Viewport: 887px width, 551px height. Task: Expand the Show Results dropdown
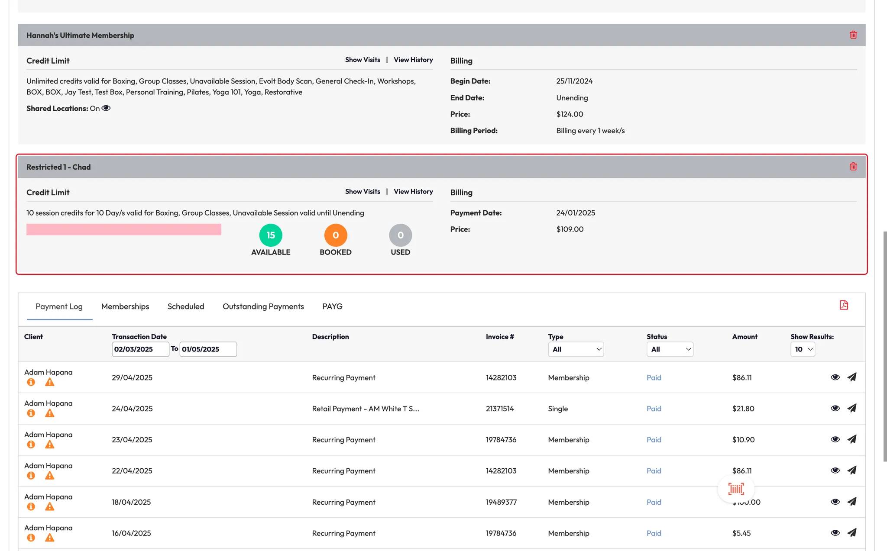tap(803, 349)
